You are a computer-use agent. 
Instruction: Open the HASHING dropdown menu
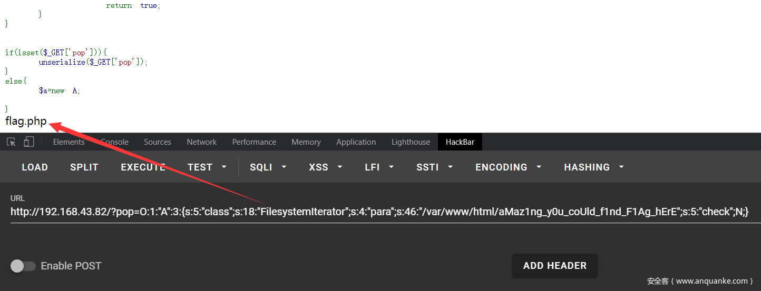tap(593, 167)
